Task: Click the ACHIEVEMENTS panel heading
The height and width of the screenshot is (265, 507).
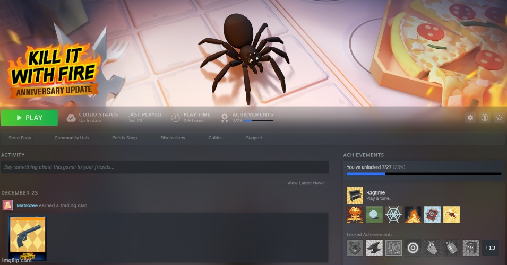Action: [364, 155]
